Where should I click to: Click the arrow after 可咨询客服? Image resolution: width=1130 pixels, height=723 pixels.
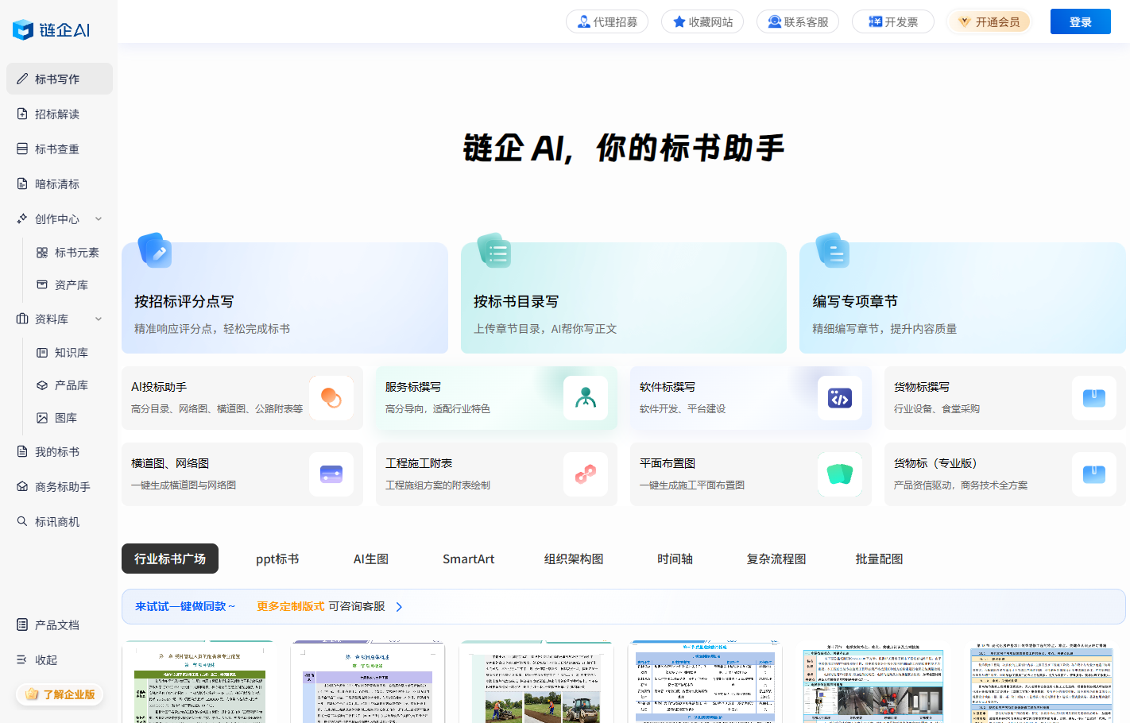399,606
